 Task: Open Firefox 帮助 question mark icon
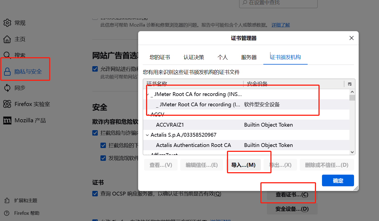point(7,213)
